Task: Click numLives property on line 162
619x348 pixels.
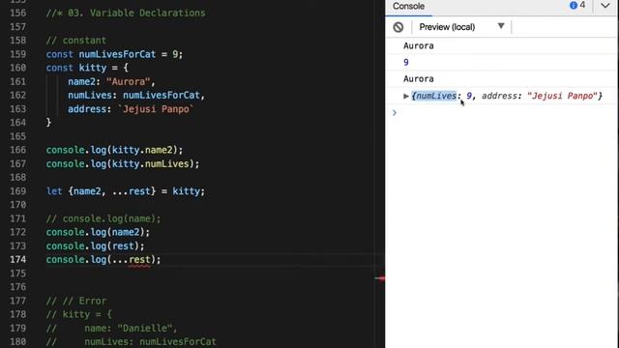Action: [90, 96]
